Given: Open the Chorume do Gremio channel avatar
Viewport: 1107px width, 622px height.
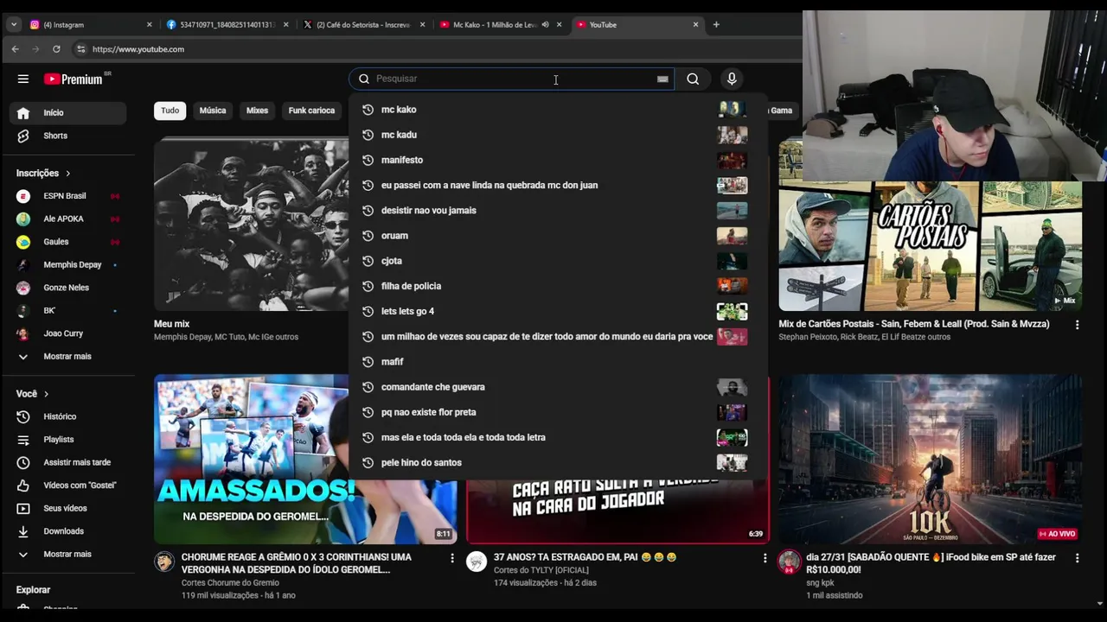Looking at the screenshot, I should (164, 562).
